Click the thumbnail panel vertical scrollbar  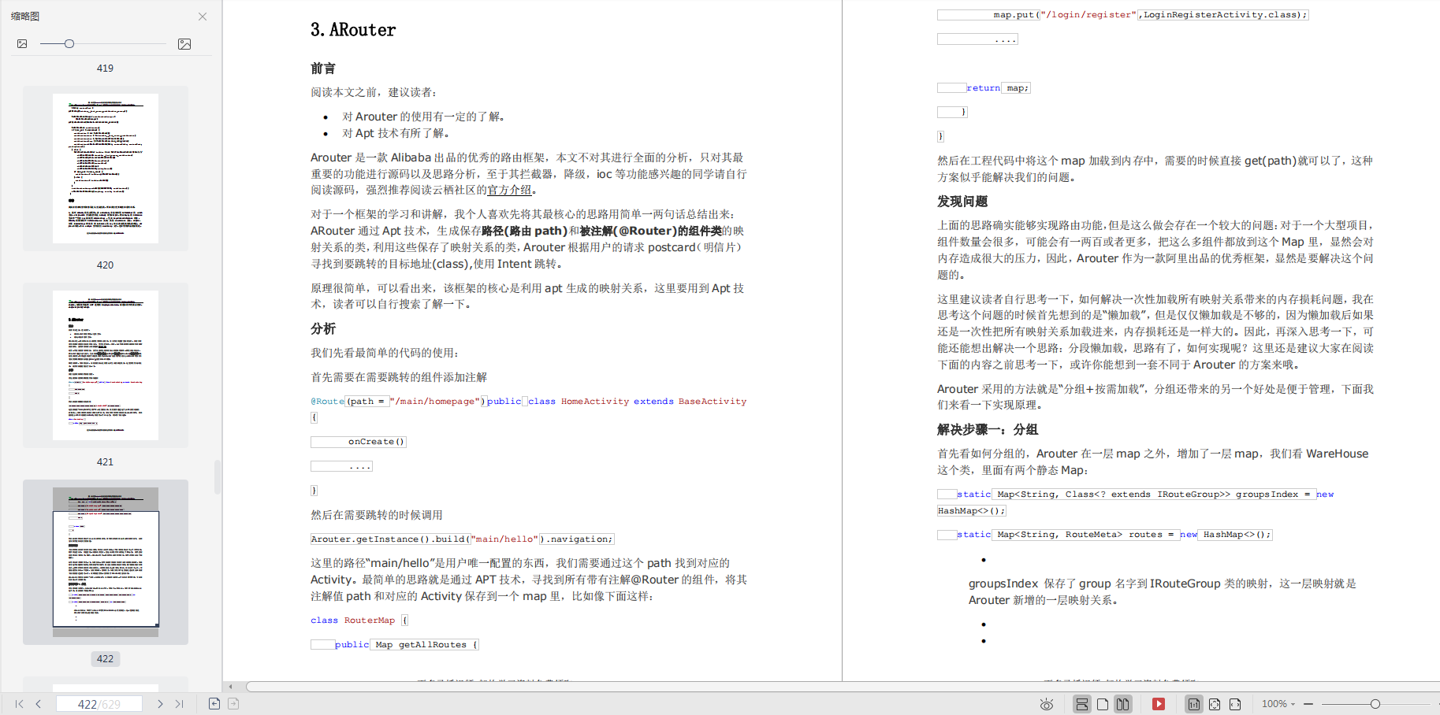click(218, 477)
